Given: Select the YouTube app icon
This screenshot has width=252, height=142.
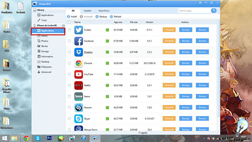Looking at the screenshot, I should click(79, 74).
